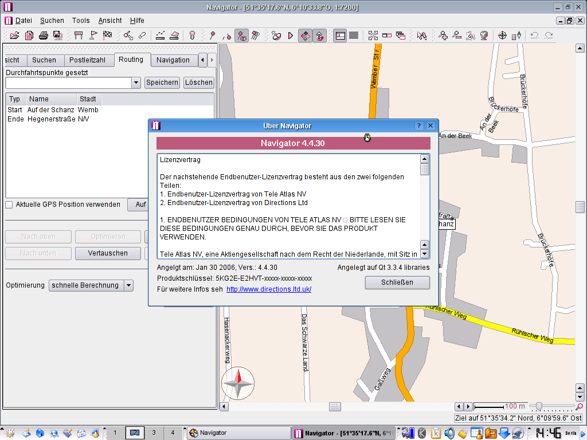Click the first Navigator taskbar entry
Viewport: 587px width, 440px height.
239,433
